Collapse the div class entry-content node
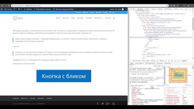Viewport: 194px width, 109px height. pyautogui.click(x=138, y=15)
